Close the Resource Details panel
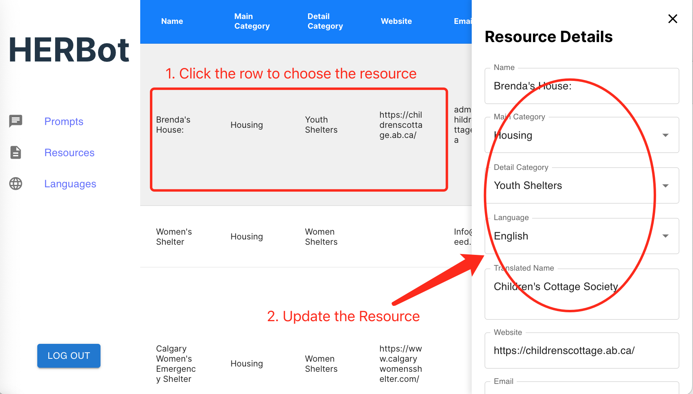This screenshot has width=693, height=394. pos(672,19)
